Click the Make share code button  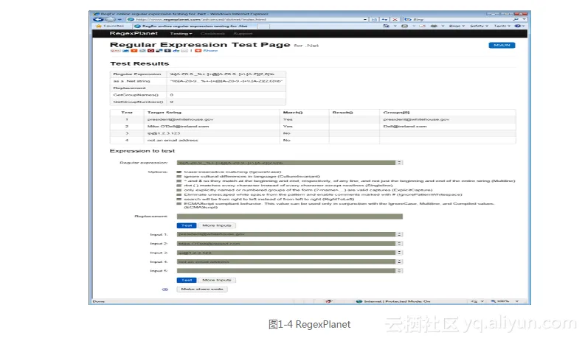pos(202,289)
